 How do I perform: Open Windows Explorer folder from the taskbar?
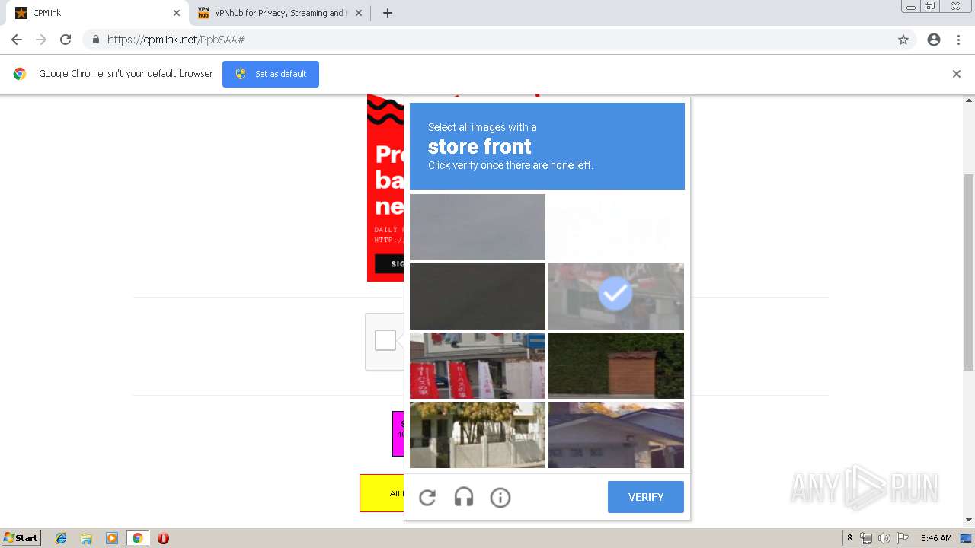[x=86, y=538]
